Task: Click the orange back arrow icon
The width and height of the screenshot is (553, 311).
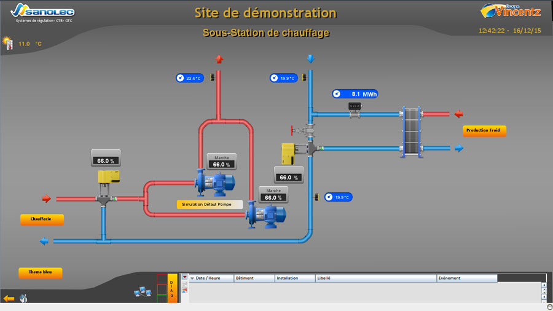Action: tap(9, 298)
